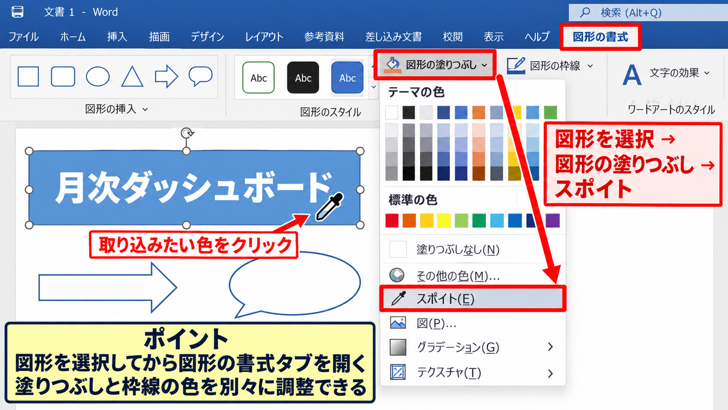The width and height of the screenshot is (728, 410).
Task: Select the speech bubble shape in document
Action: click(295, 284)
